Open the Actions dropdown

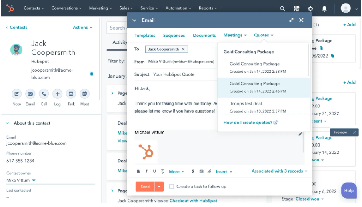[x=82, y=28]
